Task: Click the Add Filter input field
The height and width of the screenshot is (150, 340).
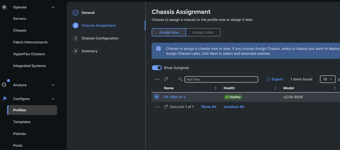Action: coord(221,79)
